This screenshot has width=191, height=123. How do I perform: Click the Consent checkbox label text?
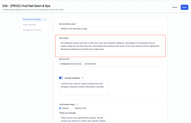click(x=72, y=78)
